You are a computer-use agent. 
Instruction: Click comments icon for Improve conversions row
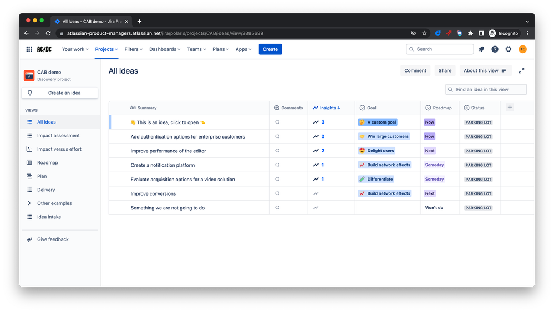click(x=277, y=193)
